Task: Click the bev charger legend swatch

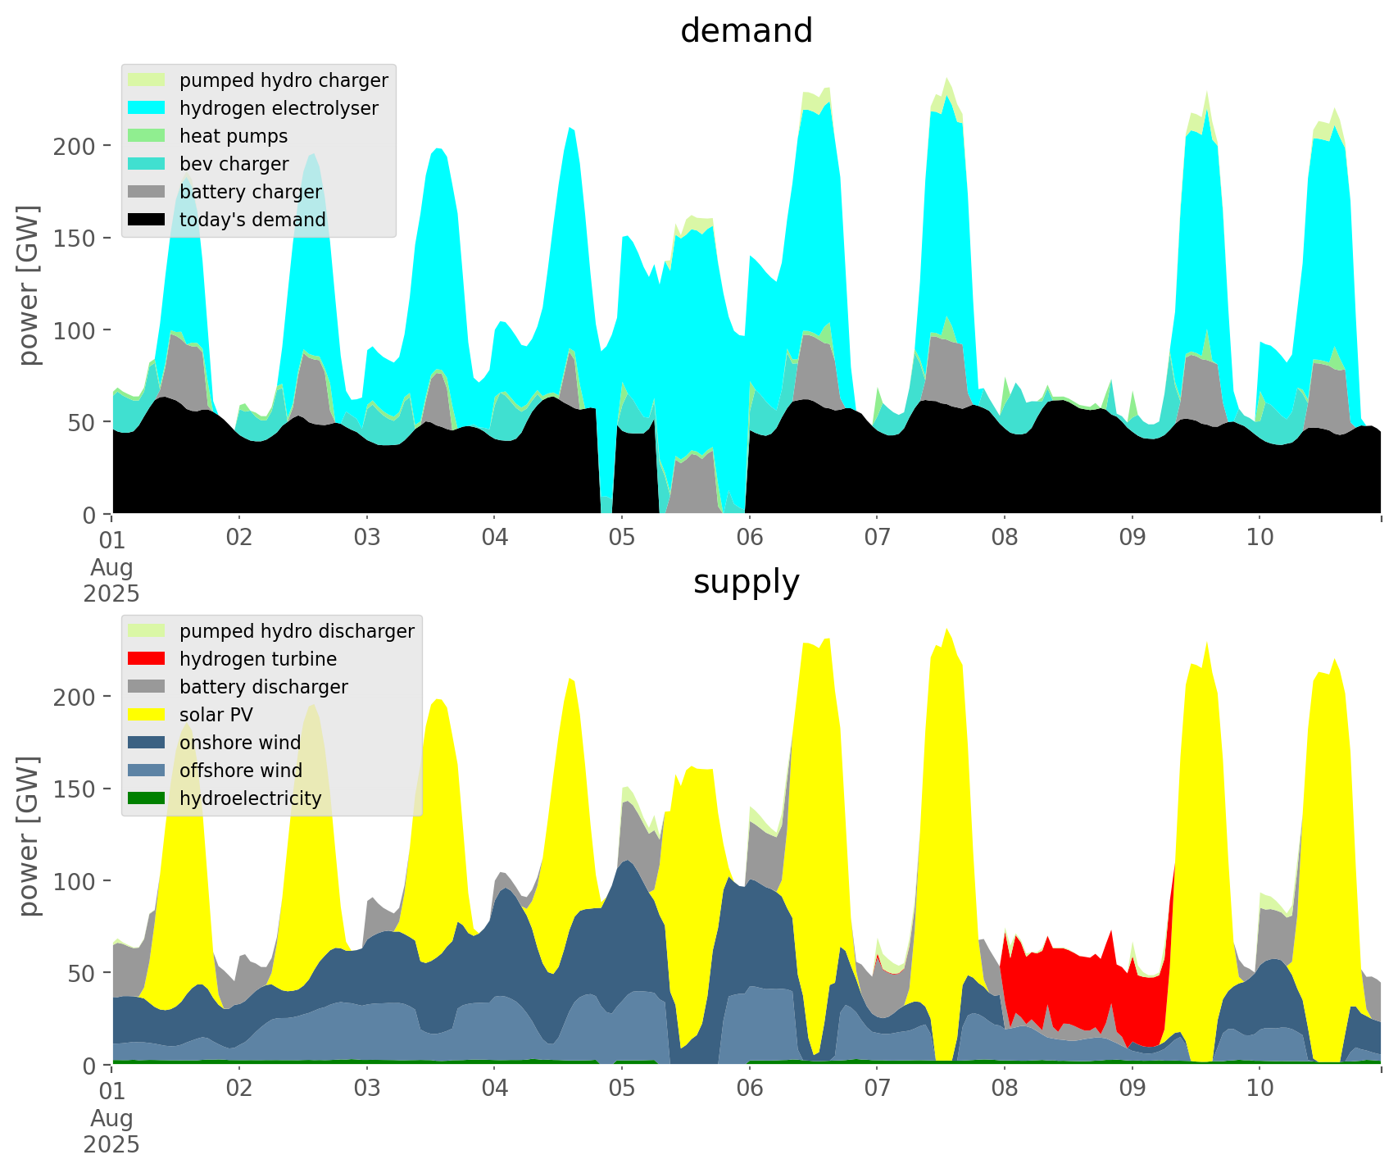Action: [148, 164]
